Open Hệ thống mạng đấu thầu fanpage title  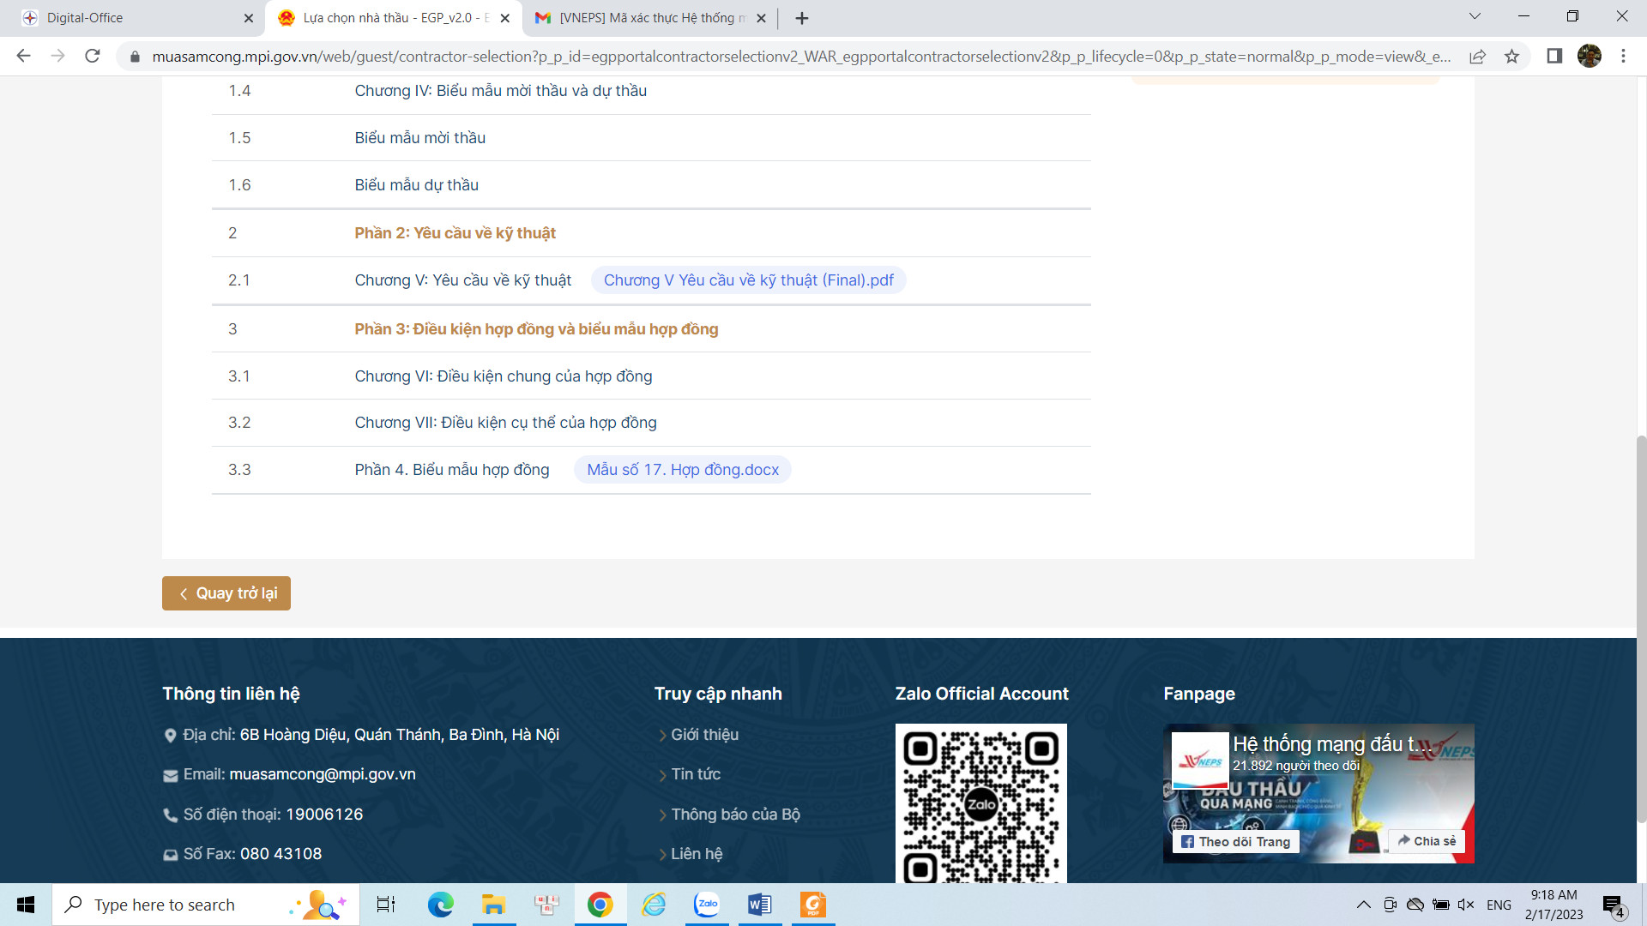(x=1332, y=743)
